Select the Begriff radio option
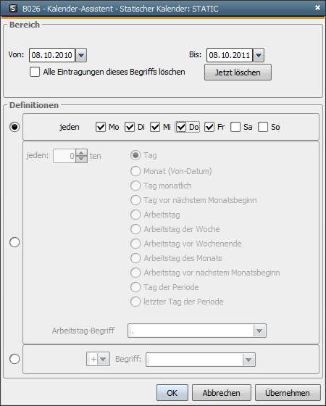This screenshot has width=326, height=406. click(x=14, y=359)
